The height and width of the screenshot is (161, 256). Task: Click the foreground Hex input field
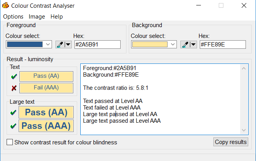coord(97,45)
